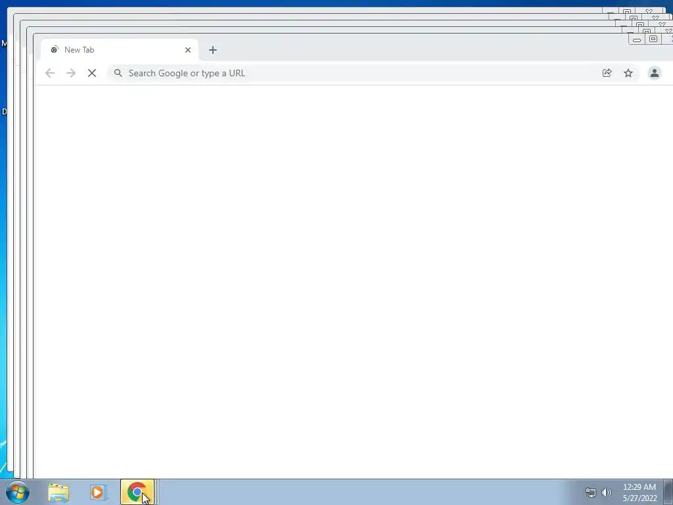Open a new tab with the plus button
This screenshot has height=505, width=673.
click(x=213, y=50)
